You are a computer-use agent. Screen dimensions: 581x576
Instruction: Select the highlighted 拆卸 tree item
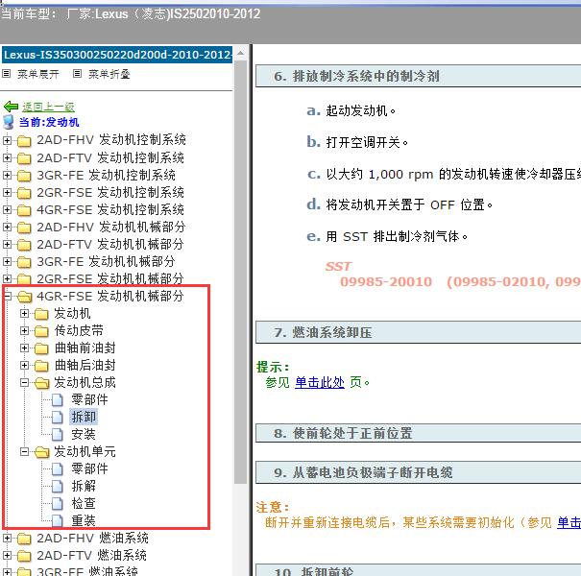tap(84, 417)
